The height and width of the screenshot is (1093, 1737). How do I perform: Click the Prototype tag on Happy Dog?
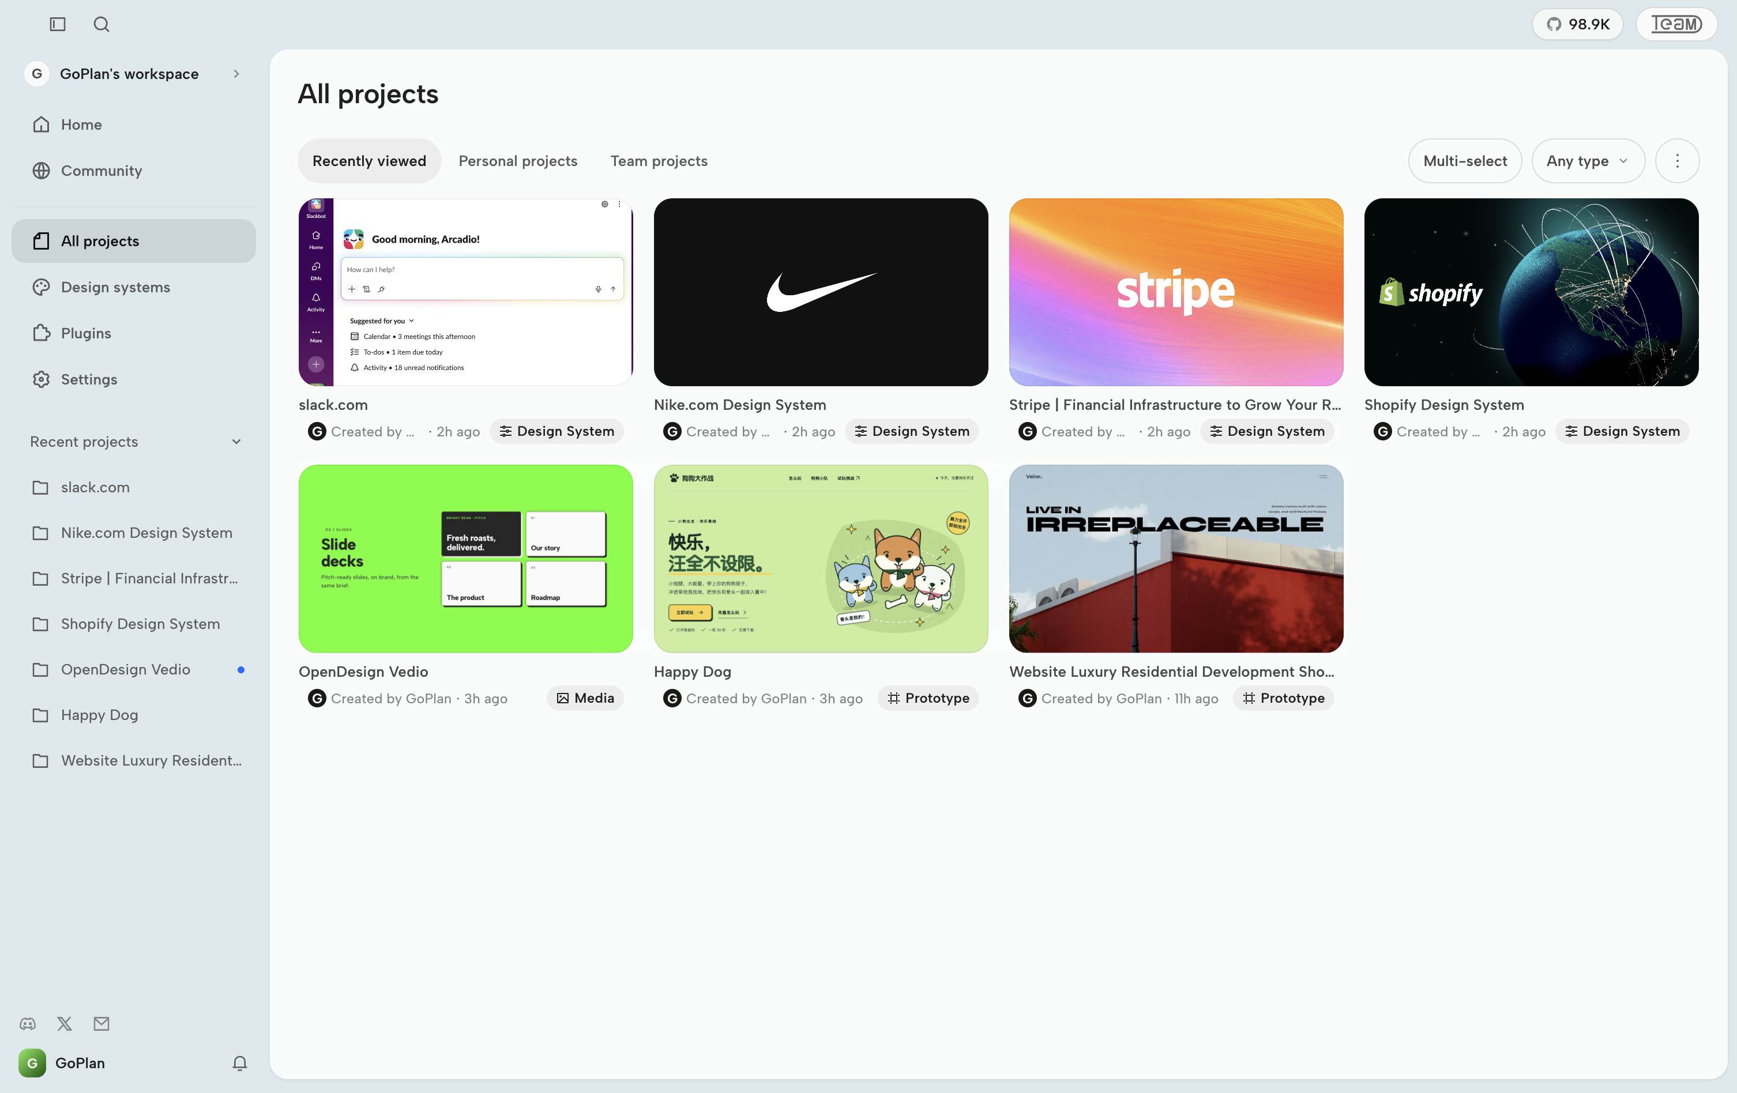pos(928,698)
